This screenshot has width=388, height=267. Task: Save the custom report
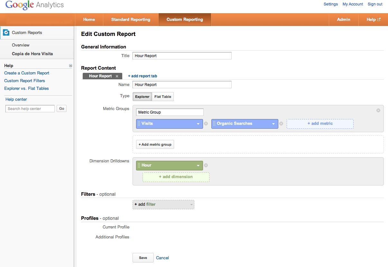[143, 258]
